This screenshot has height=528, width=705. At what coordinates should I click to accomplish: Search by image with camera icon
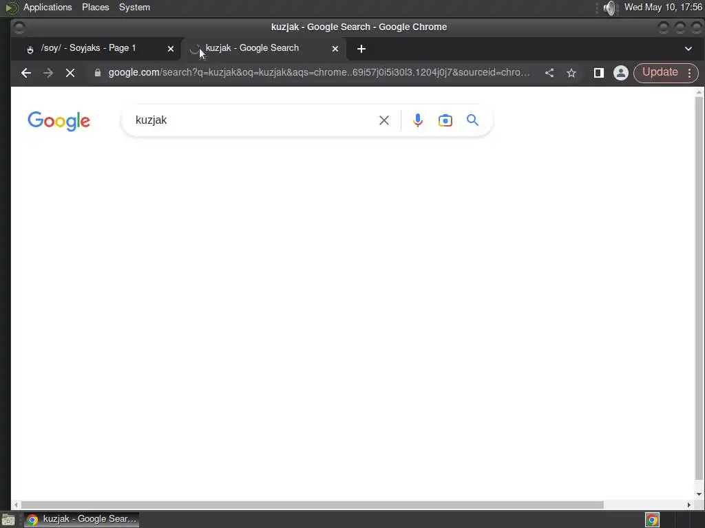coord(445,120)
